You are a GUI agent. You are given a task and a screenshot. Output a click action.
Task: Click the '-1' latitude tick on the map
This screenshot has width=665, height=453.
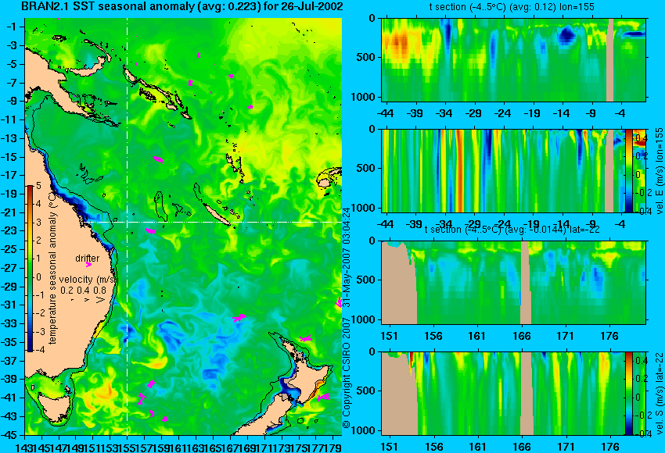tap(12, 27)
